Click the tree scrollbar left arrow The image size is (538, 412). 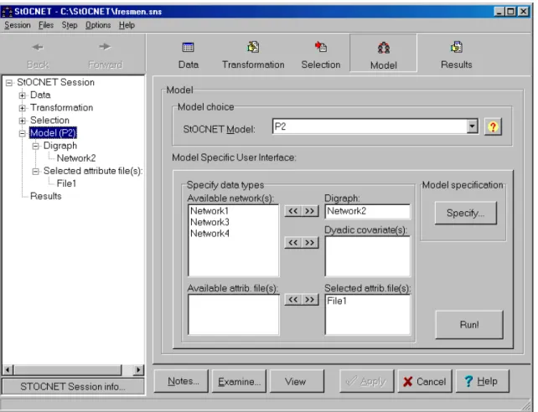click(x=8, y=370)
